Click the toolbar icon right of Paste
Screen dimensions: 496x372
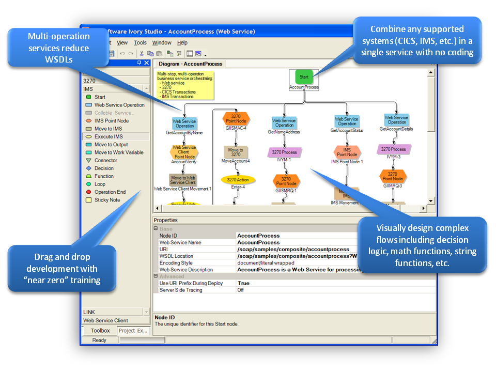170,54
